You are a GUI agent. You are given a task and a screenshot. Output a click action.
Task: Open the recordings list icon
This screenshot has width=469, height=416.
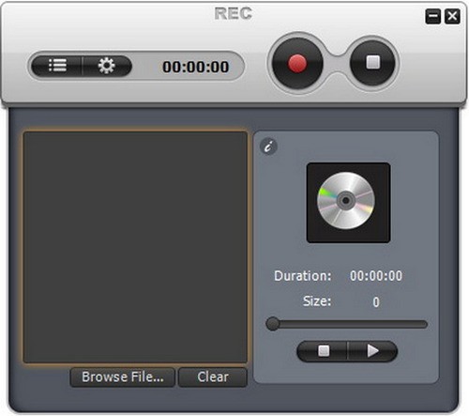(x=57, y=66)
